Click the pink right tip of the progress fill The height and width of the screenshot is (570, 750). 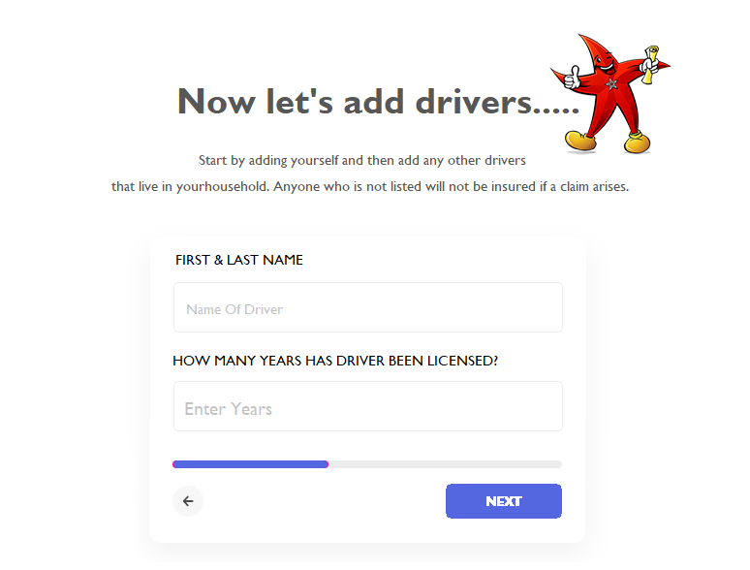click(x=327, y=464)
